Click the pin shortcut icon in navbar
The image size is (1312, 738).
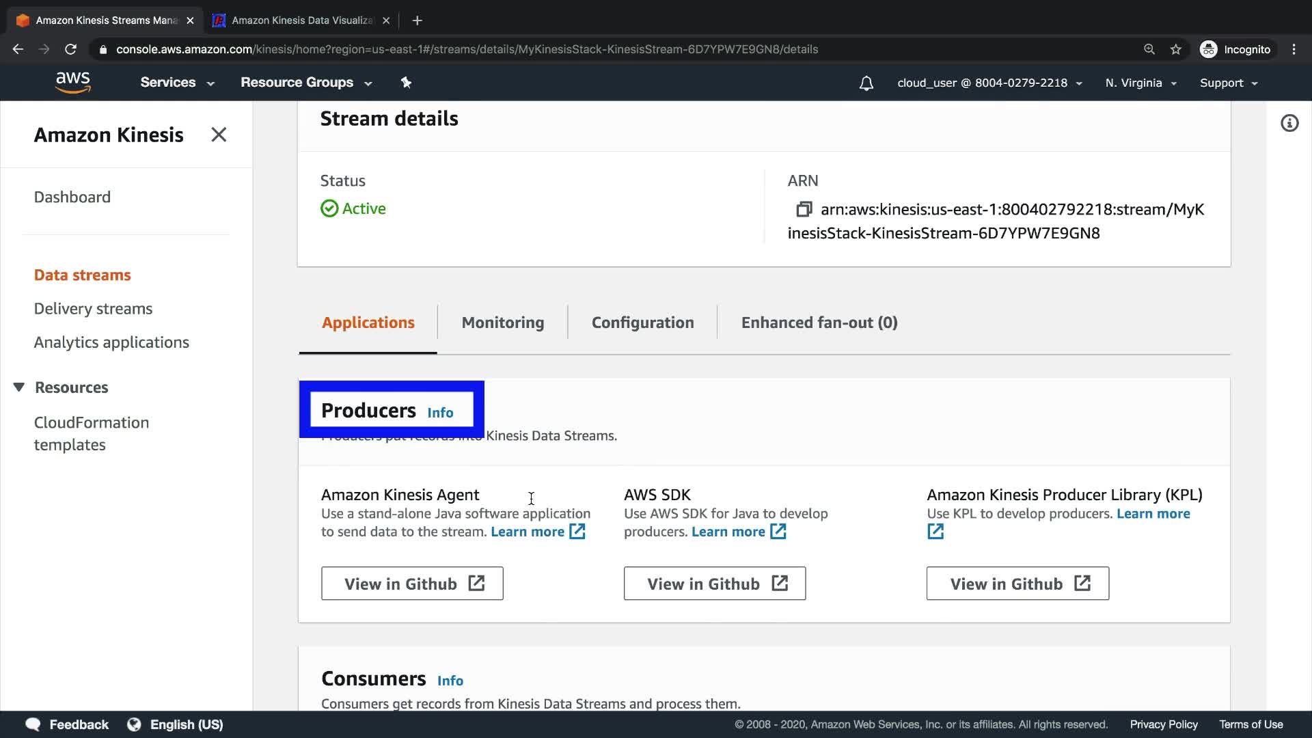(406, 83)
